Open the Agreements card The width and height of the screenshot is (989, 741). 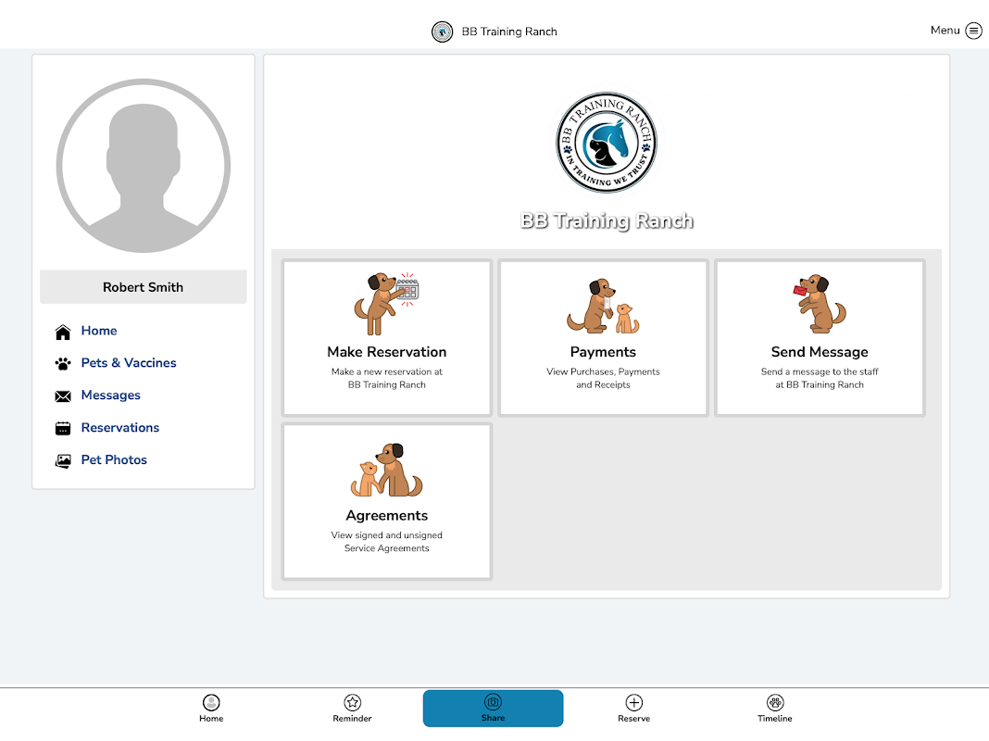[387, 501]
